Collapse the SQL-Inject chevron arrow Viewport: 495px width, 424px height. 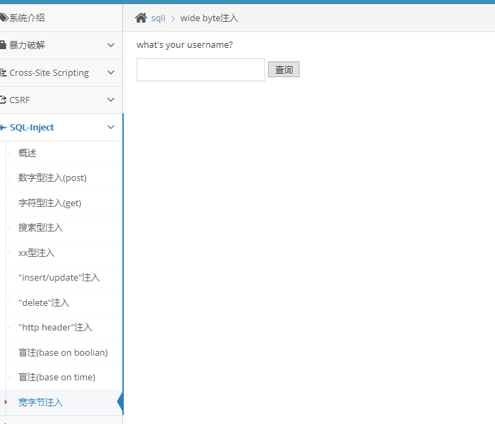click(x=111, y=127)
